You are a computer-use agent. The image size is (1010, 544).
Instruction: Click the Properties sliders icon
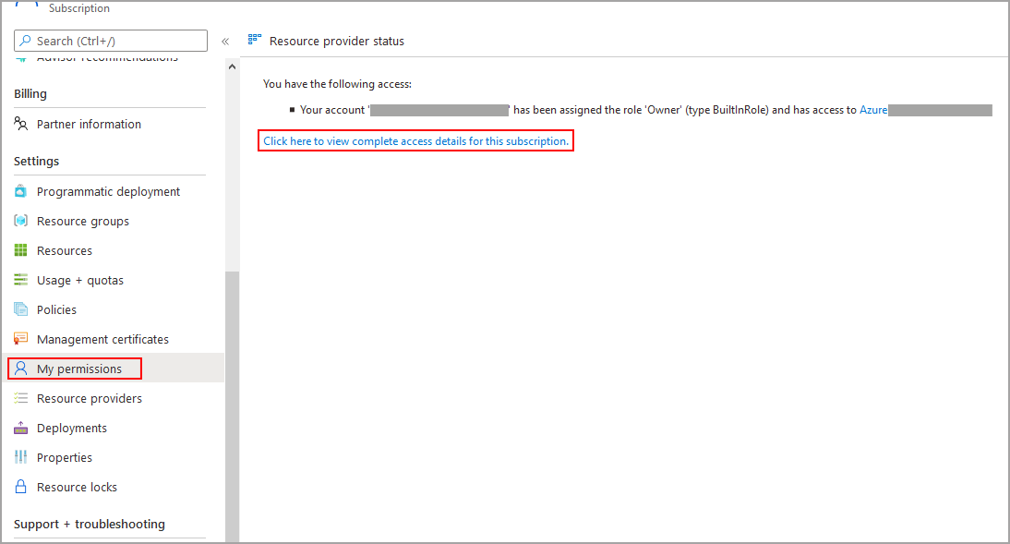pyautogui.click(x=21, y=457)
